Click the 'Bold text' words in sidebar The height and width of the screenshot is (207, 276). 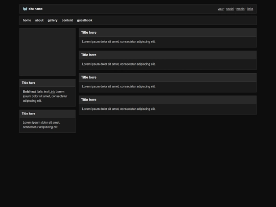(29, 91)
